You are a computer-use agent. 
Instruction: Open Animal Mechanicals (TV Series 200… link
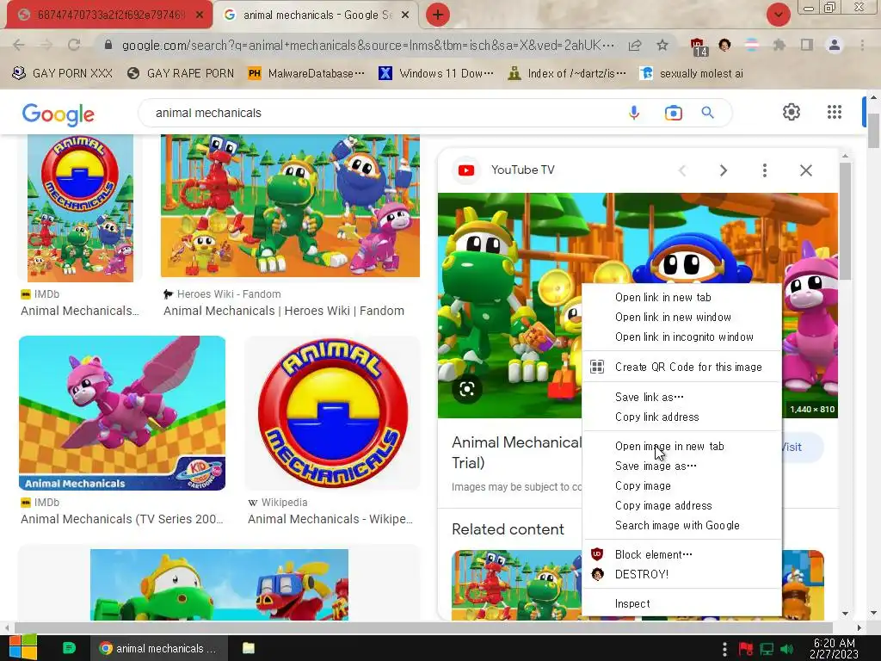pos(121,519)
